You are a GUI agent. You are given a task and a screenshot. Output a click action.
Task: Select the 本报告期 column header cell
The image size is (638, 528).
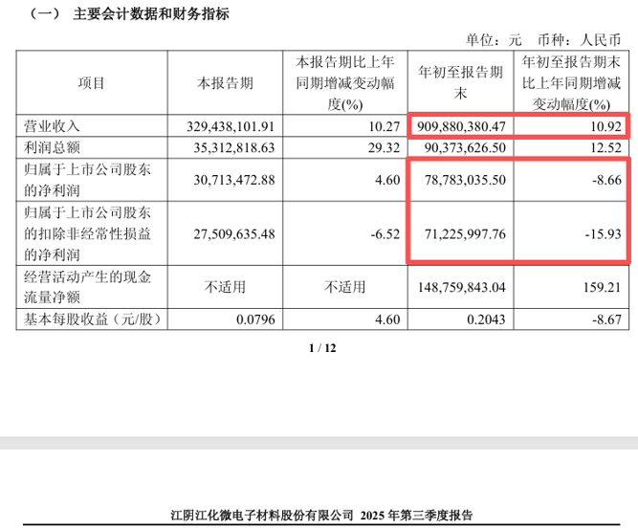[225, 84]
